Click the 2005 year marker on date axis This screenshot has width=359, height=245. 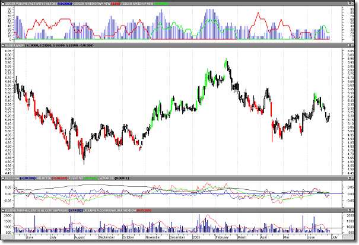[x=197, y=237]
